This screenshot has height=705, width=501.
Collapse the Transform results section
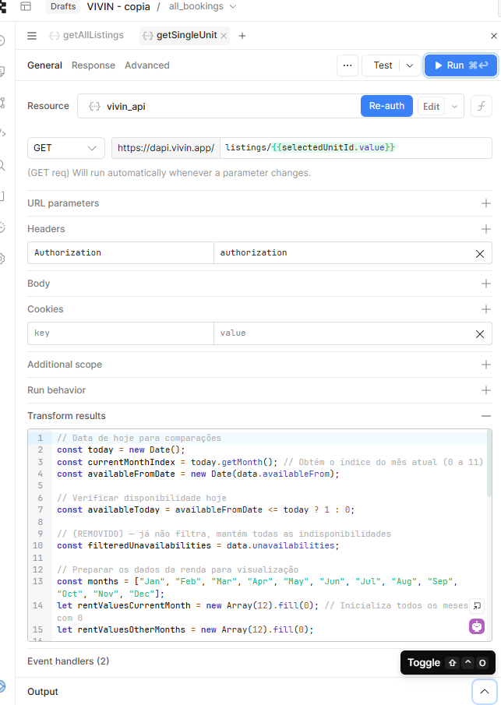pyautogui.click(x=486, y=416)
